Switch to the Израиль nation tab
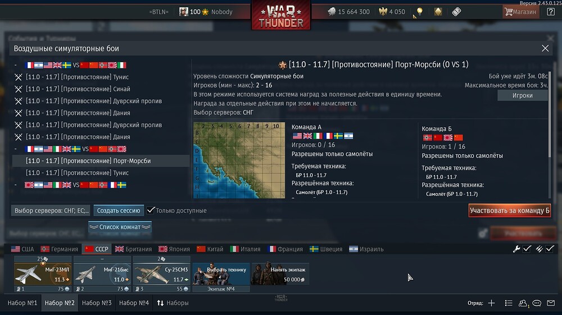The height and width of the screenshot is (315, 562). pos(366,249)
